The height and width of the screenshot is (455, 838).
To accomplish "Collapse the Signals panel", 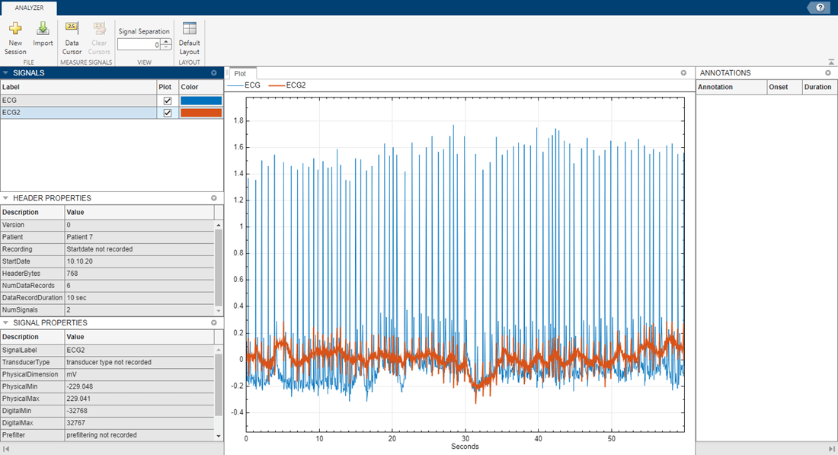I will pos(6,73).
